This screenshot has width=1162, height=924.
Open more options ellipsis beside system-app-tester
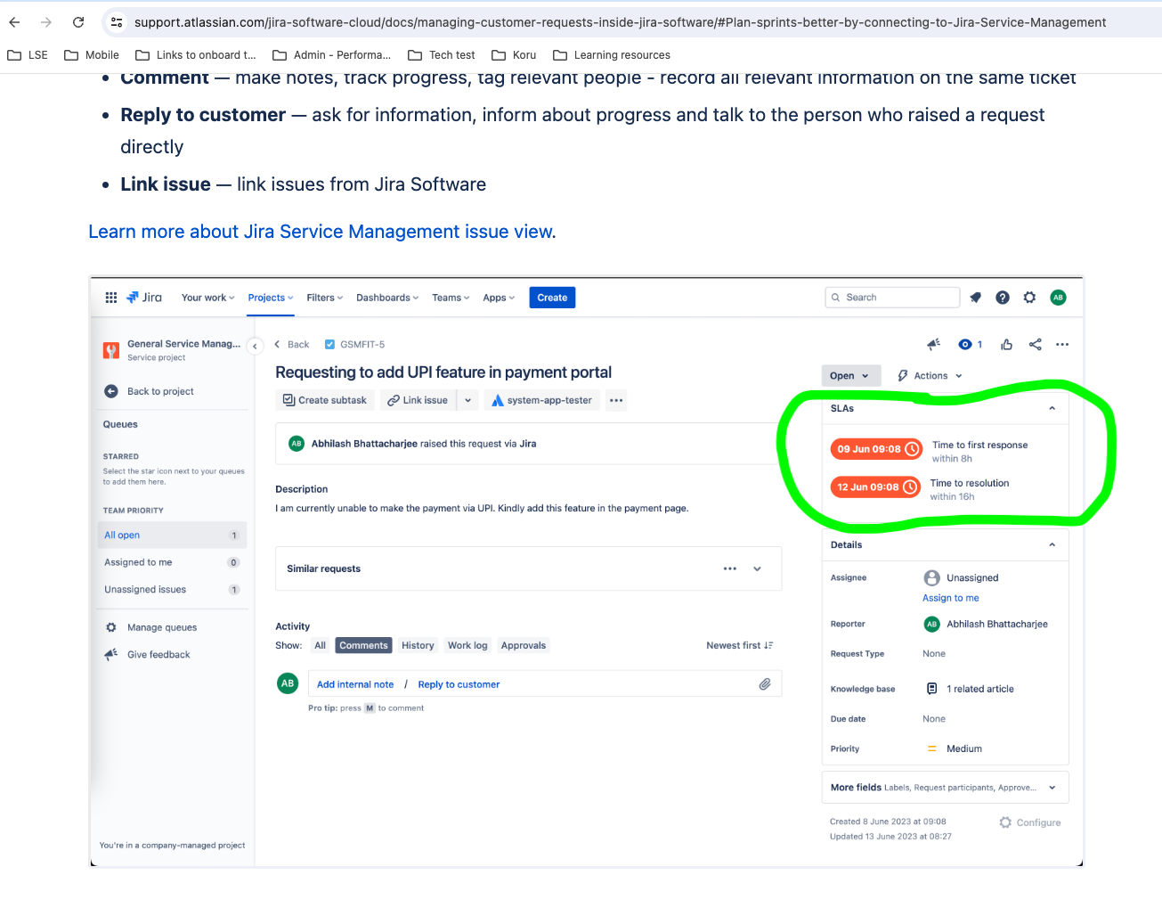point(616,400)
